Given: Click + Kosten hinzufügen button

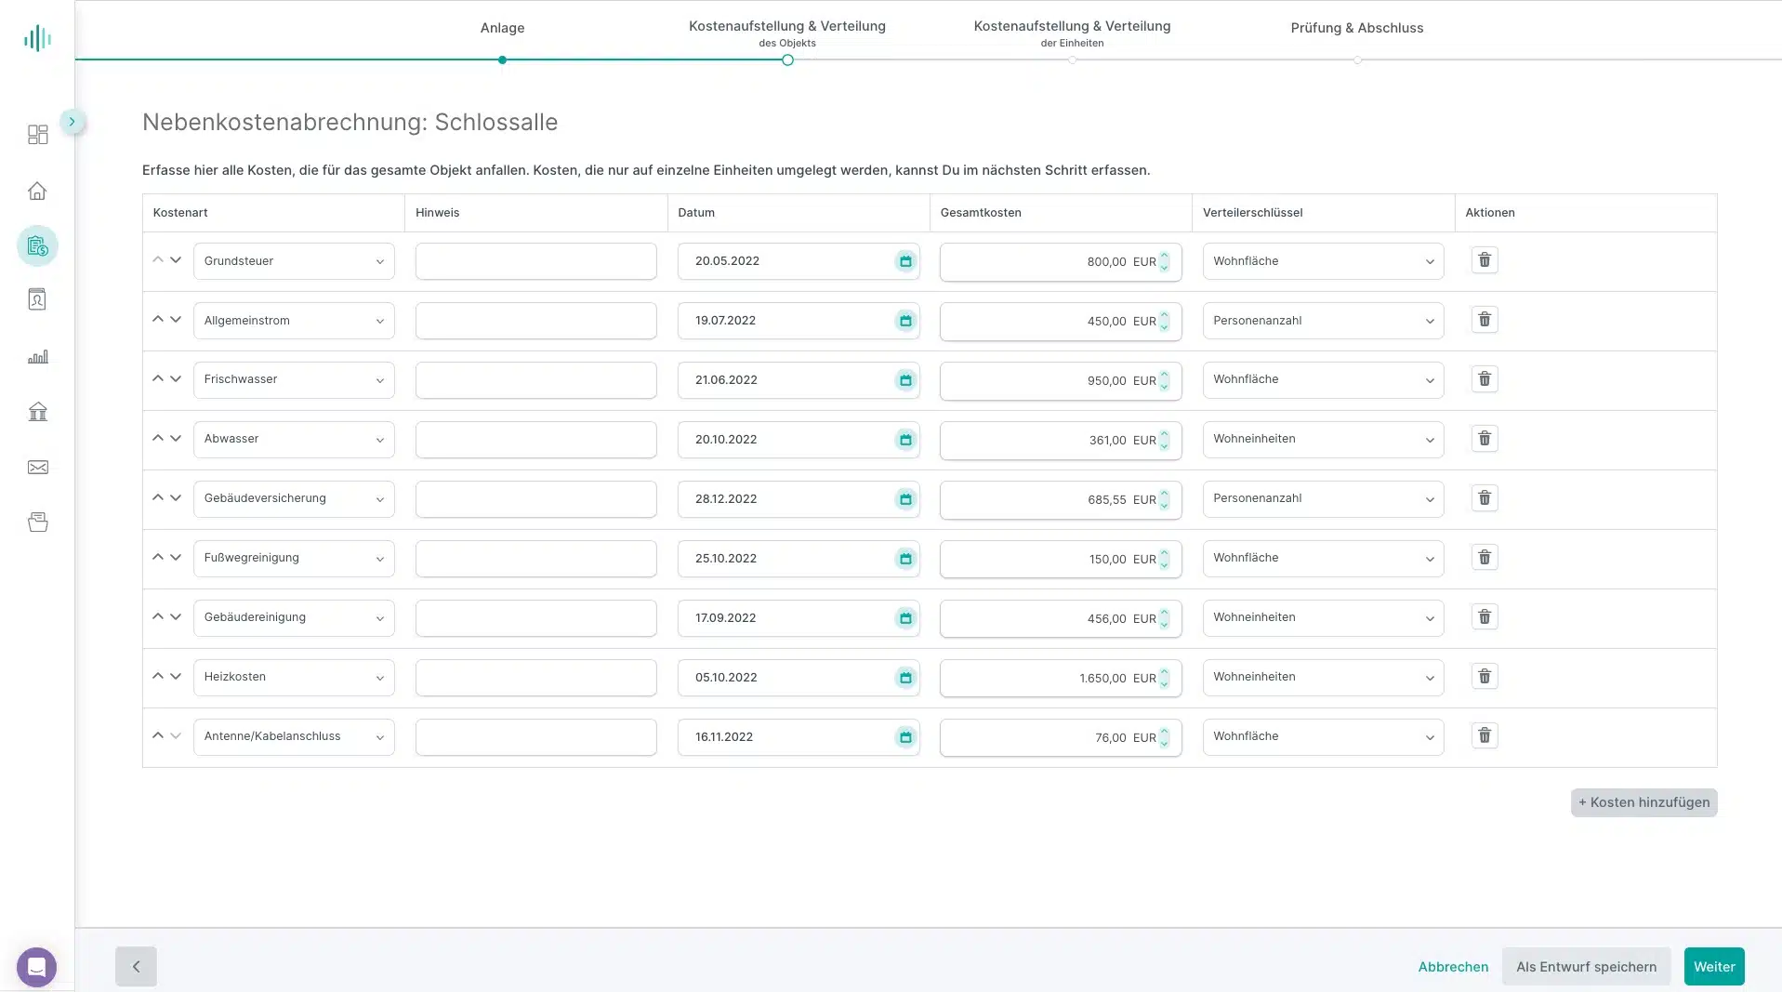Looking at the screenshot, I should click(x=1643, y=802).
